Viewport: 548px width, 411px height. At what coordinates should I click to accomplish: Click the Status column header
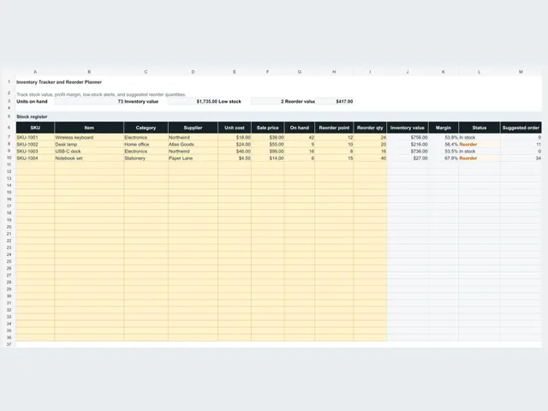[x=479, y=128]
